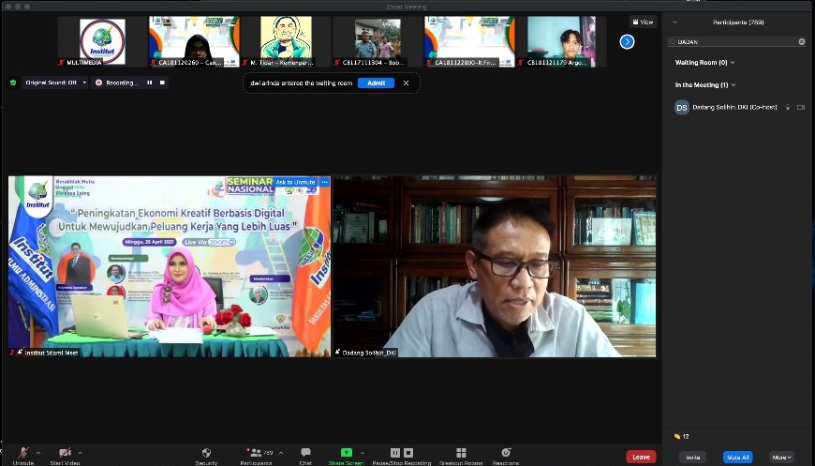815x466 pixels.
Task: Click the Participants icon in toolbar
Action: (x=256, y=453)
